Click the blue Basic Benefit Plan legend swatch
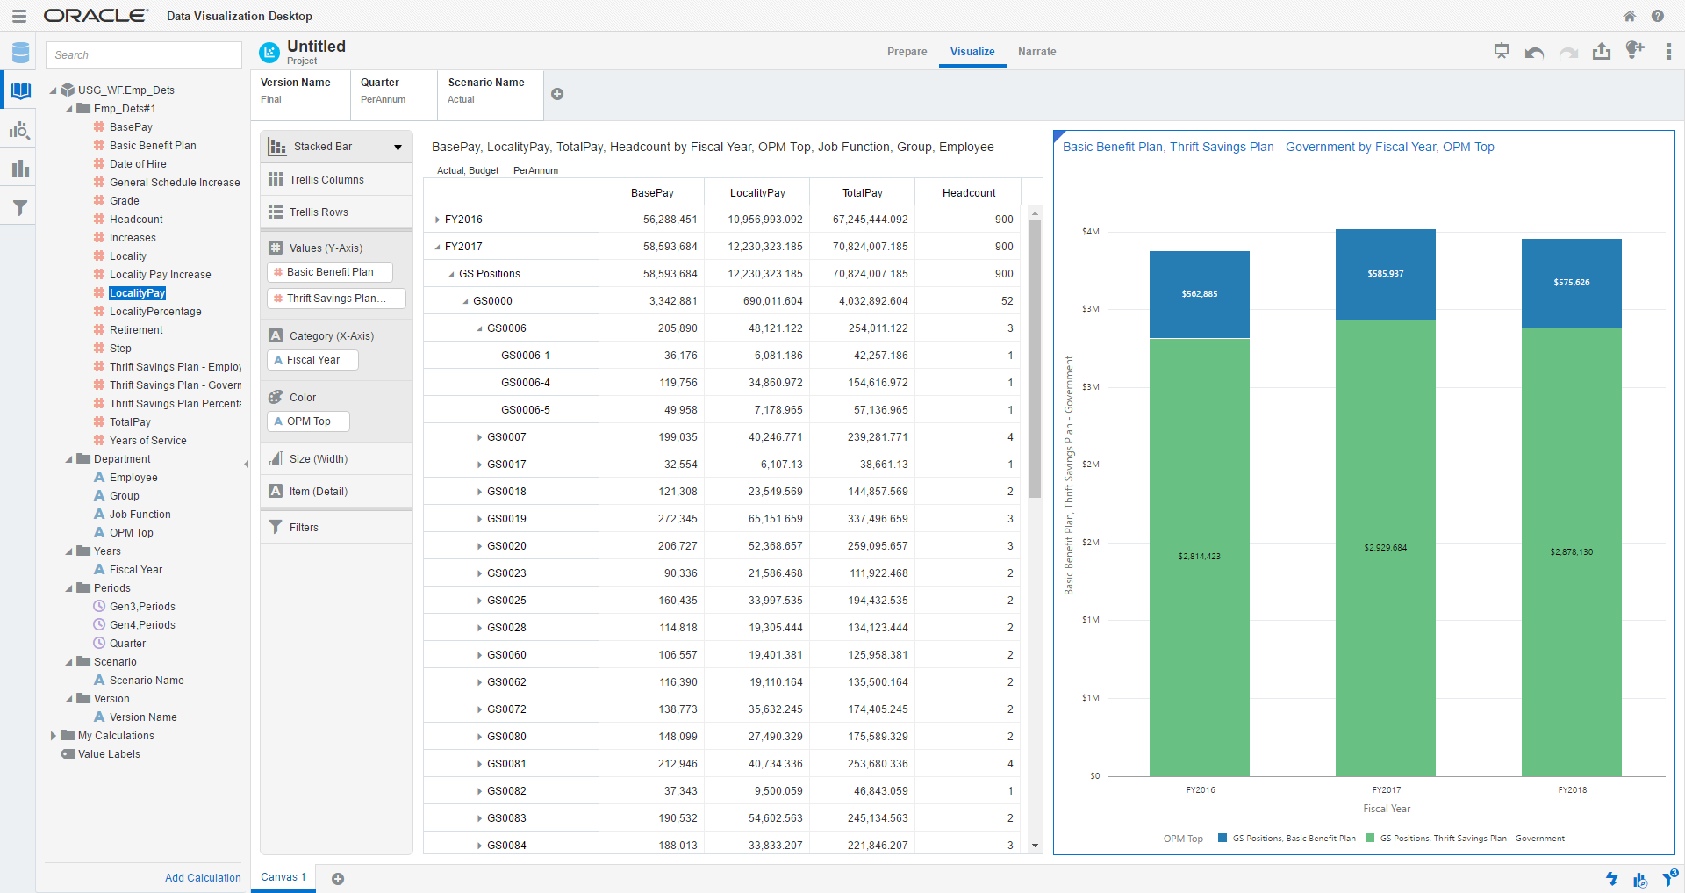The image size is (1685, 893). [x=1223, y=839]
